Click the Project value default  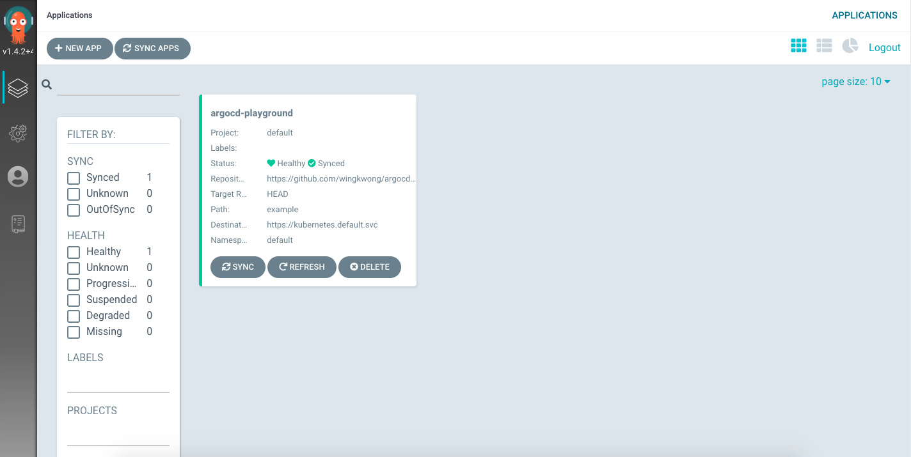click(x=280, y=133)
